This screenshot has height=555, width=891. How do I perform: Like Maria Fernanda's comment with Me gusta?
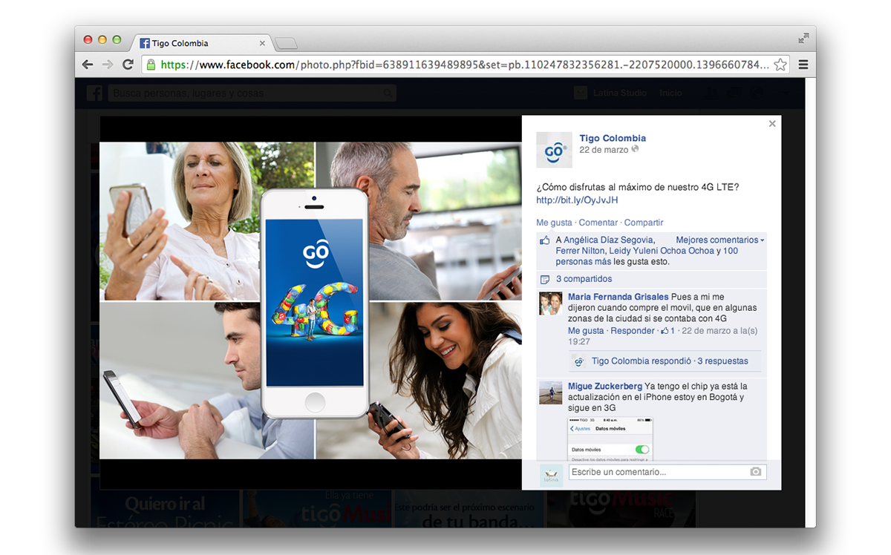586,331
